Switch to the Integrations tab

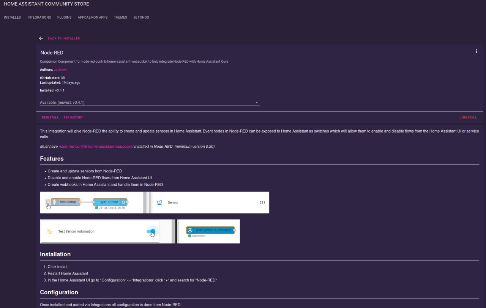39,17
